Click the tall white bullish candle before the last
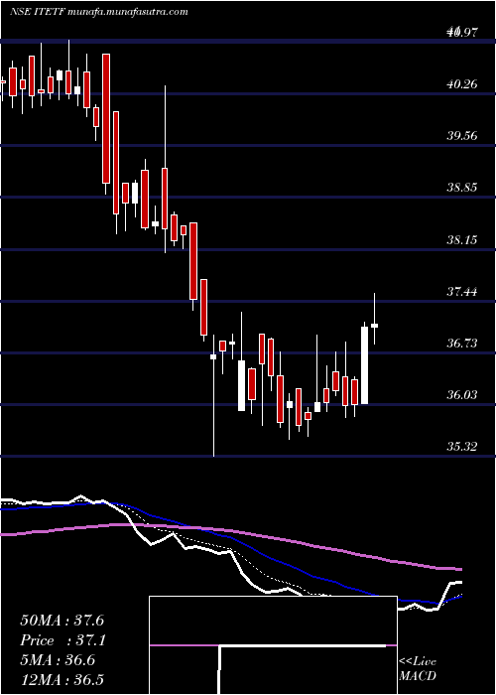This screenshot has height=695, width=496. point(364,365)
